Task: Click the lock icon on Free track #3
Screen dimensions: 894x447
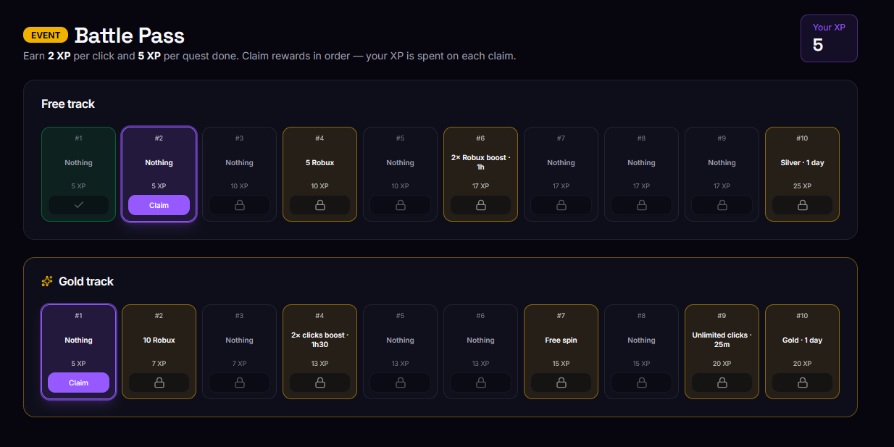Action: point(239,205)
